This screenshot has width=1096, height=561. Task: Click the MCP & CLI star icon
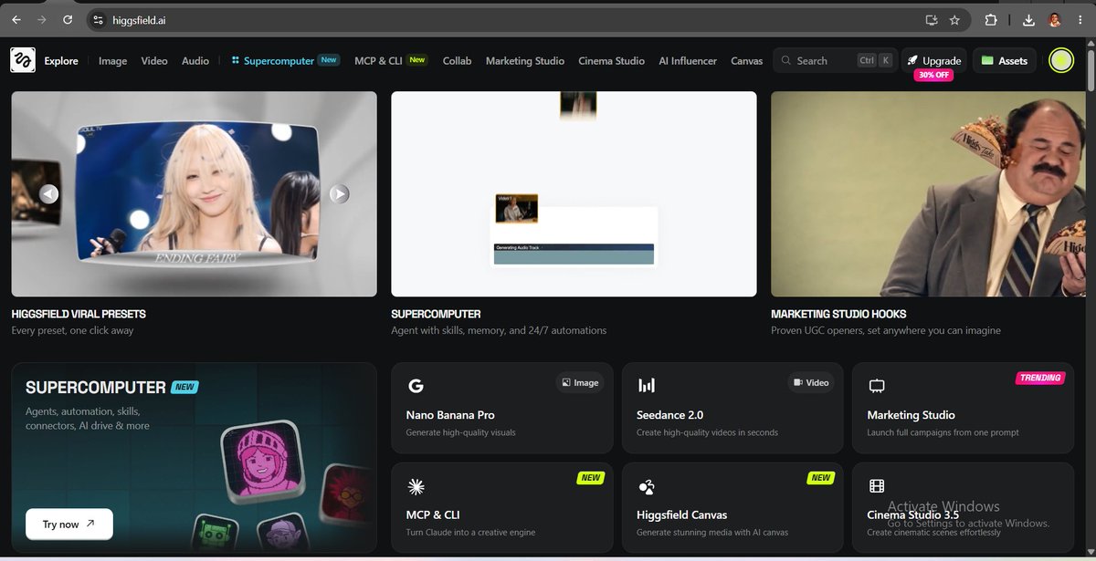[416, 486]
